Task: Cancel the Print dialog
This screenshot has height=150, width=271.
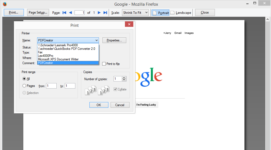Action: click(x=120, y=105)
